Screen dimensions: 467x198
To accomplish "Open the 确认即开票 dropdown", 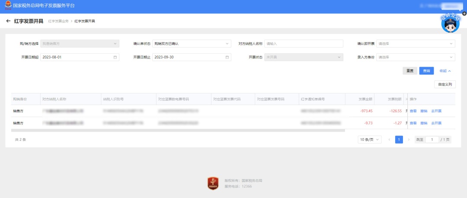I will click(x=416, y=43).
